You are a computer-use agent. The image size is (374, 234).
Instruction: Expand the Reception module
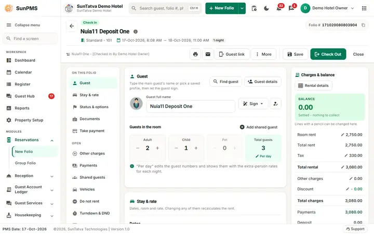pyautogui.click(x=52, y=176)
